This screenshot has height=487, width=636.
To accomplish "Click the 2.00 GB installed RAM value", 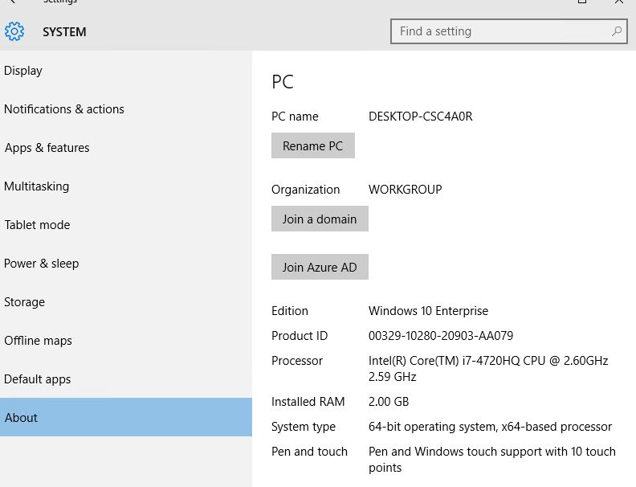I will 389,402.
